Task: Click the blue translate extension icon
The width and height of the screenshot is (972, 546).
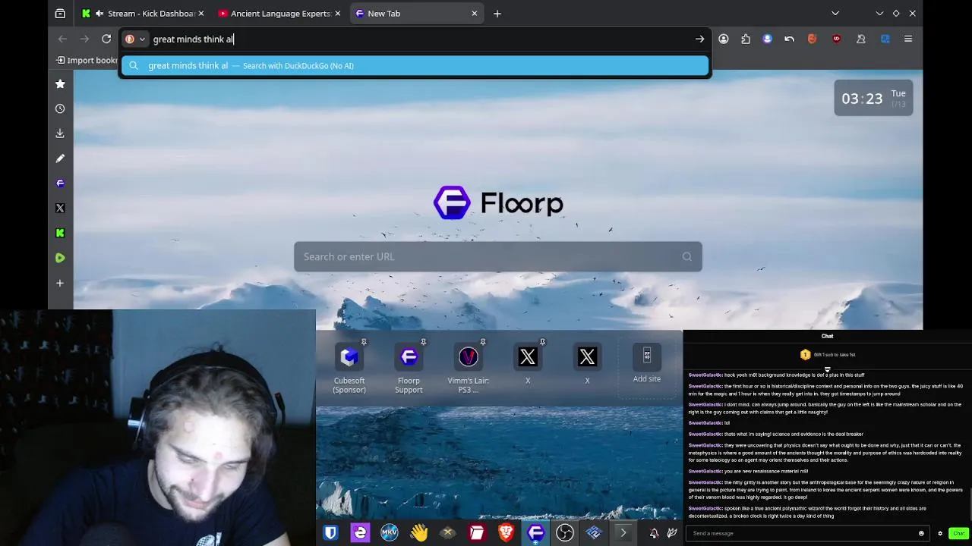Action: [x=885, y=39]
